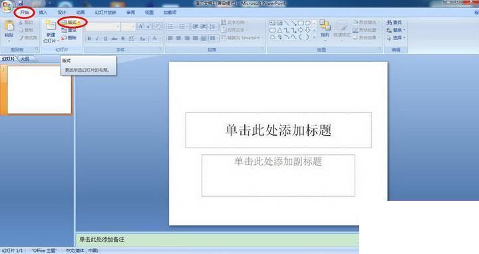Select the 格式刷 (Format Painter) brush
479x254 pixels.
(21, 37)
